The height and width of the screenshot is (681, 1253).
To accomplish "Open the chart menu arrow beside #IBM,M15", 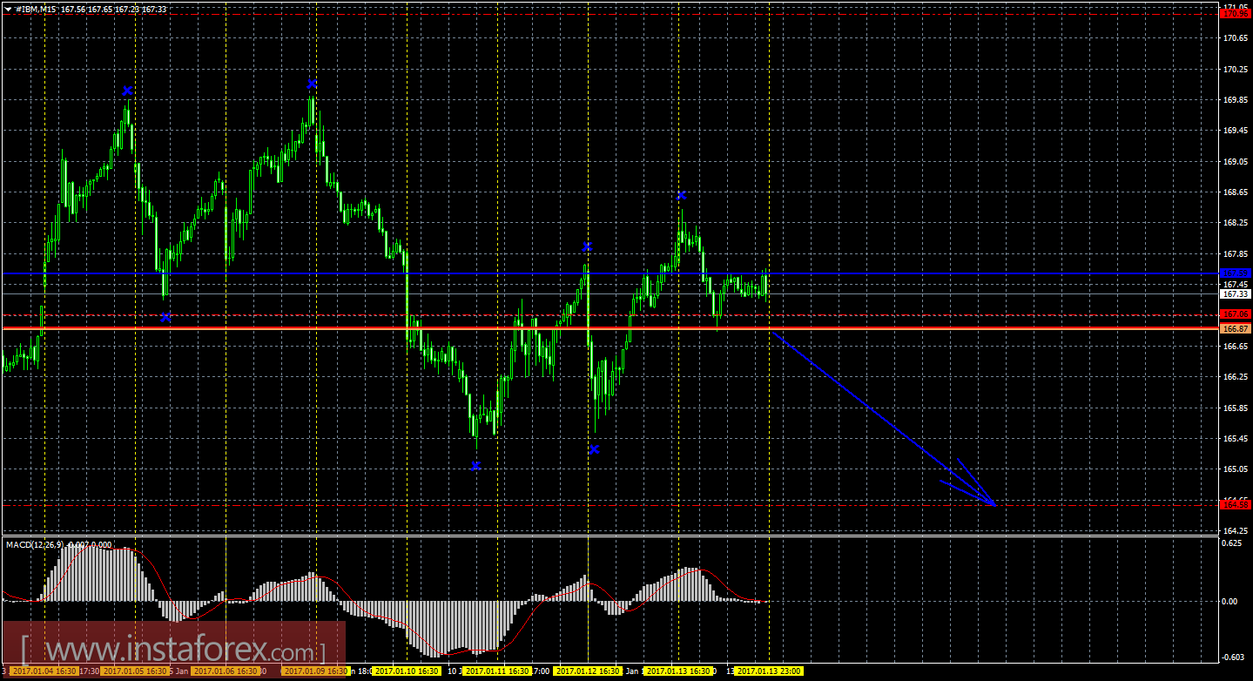I will click(x=8, y=9).
